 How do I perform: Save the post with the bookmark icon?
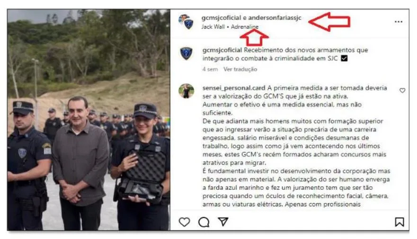click(x=399, y=222)
